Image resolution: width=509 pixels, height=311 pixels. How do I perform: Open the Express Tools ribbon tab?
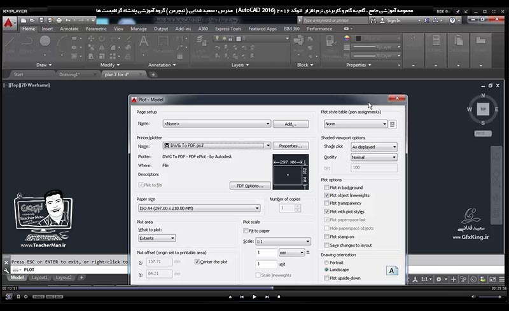[228, 29]
